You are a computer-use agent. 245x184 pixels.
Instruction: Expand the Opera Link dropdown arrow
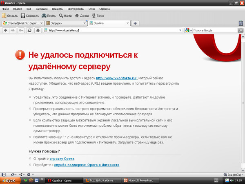click(16, 175)
